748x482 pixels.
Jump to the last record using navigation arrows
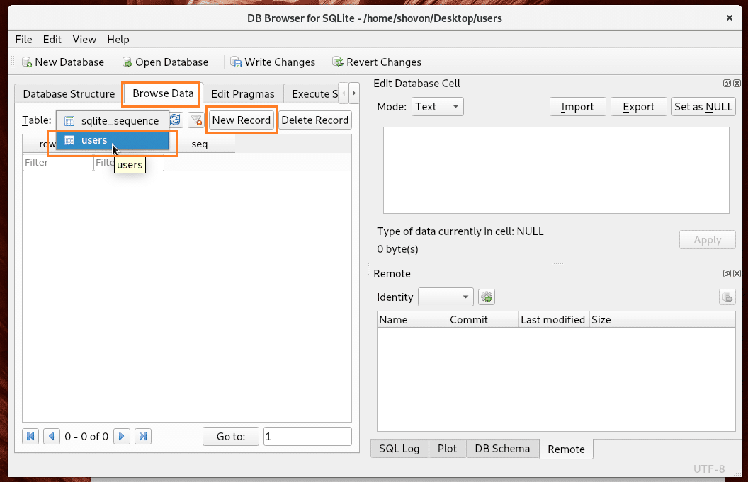click(x=142, y=436)
